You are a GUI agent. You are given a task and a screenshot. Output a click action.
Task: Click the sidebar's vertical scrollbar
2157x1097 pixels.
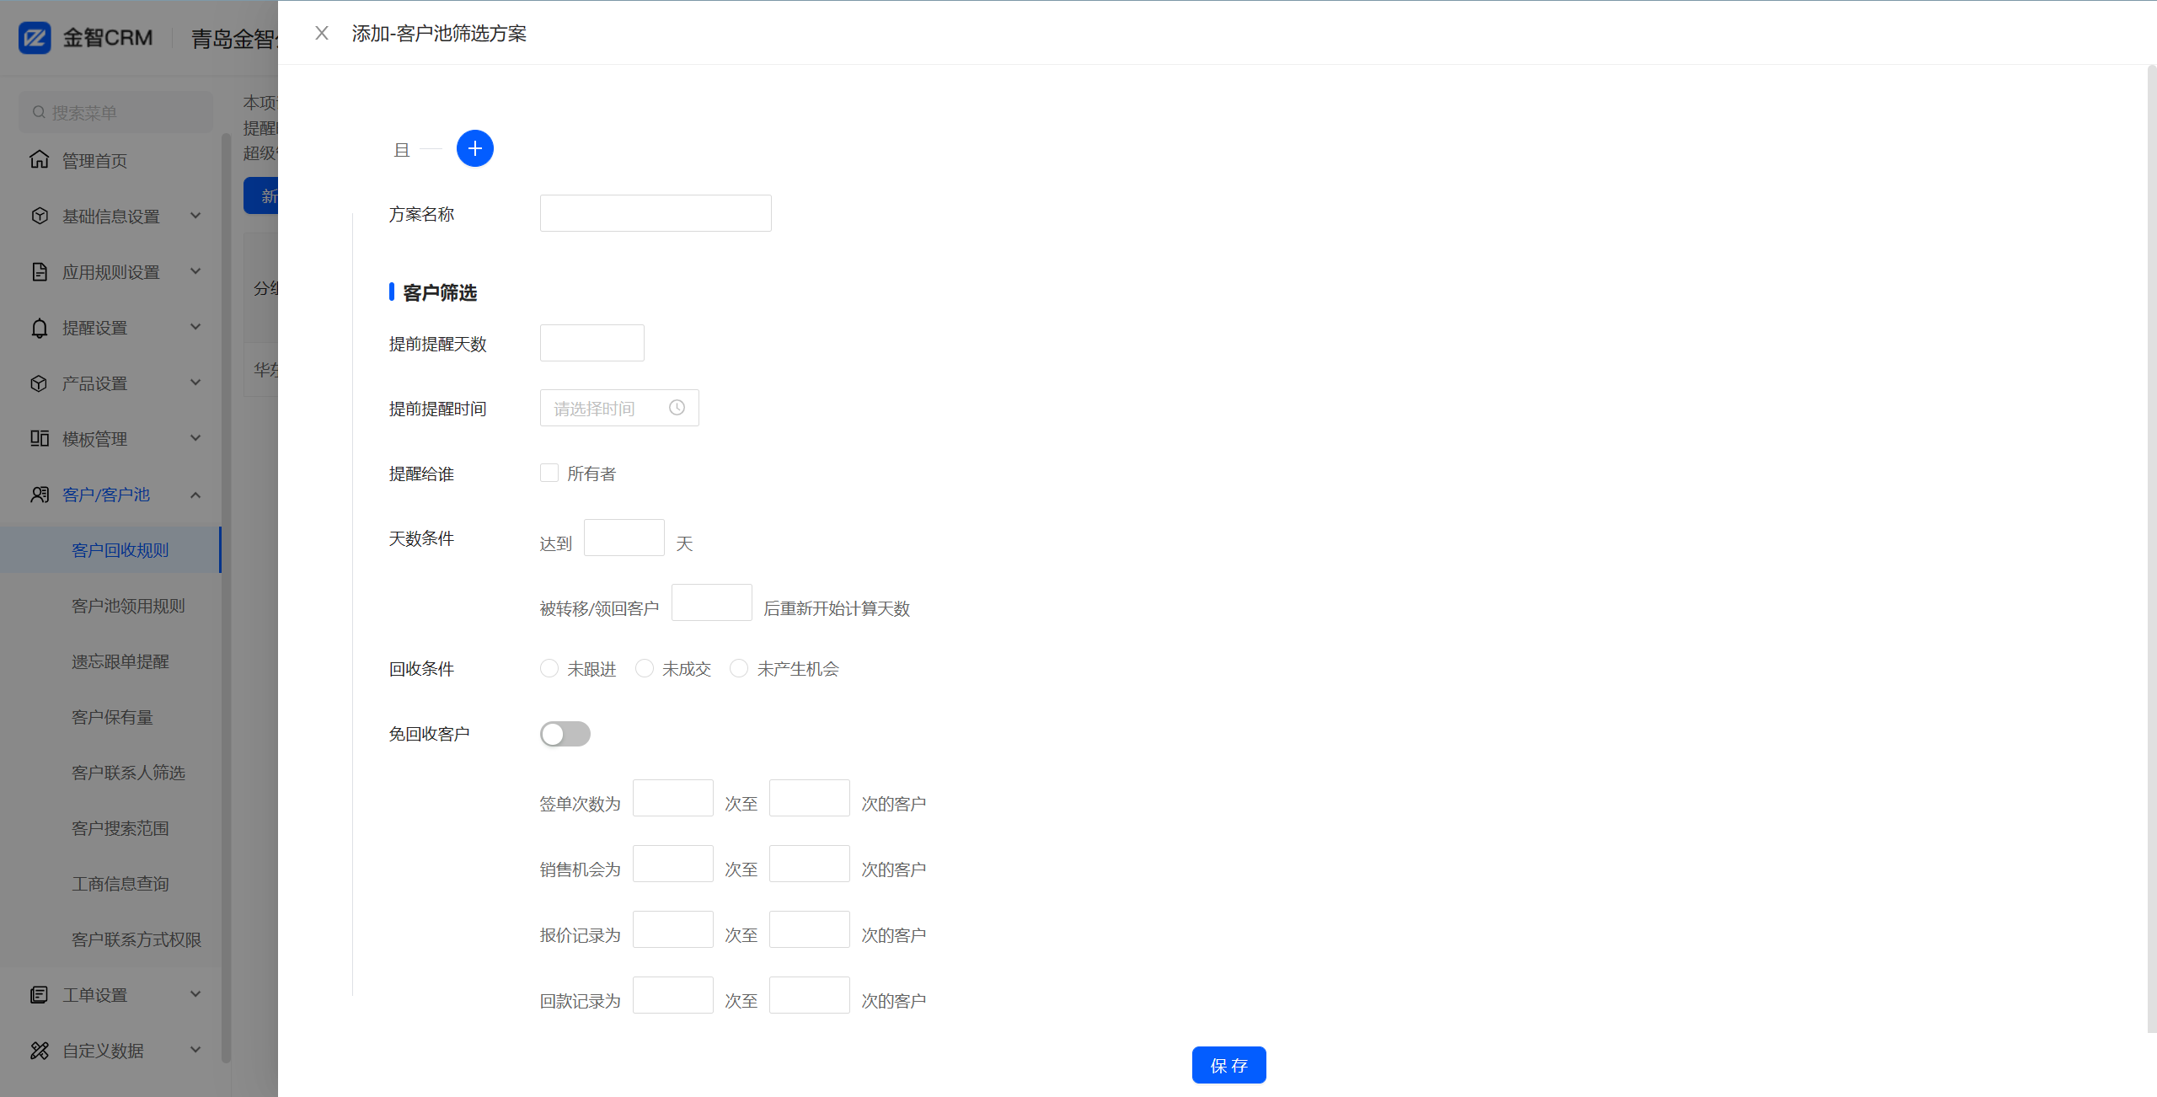(x=226, y=598)
